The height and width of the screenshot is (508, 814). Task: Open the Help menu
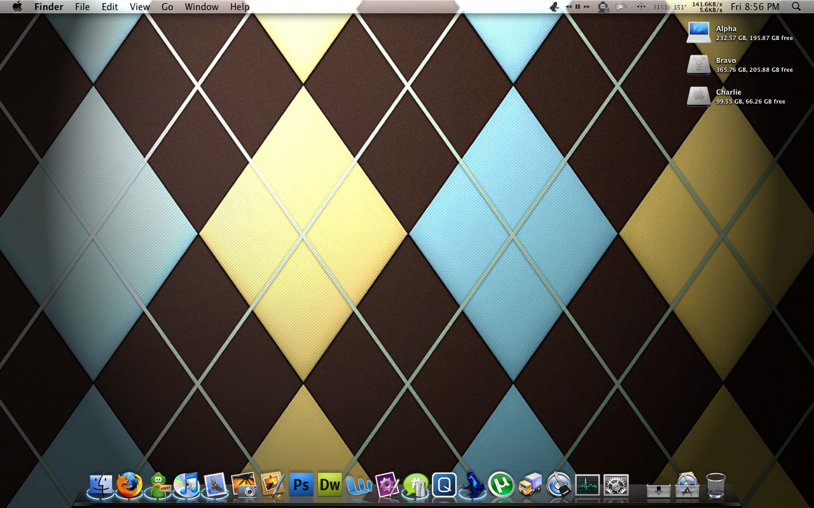(240, 7)
